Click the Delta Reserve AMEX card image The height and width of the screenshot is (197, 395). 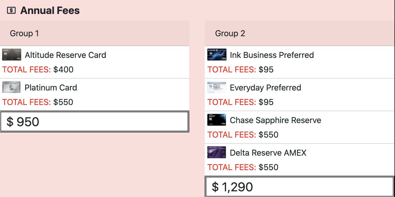217,152
